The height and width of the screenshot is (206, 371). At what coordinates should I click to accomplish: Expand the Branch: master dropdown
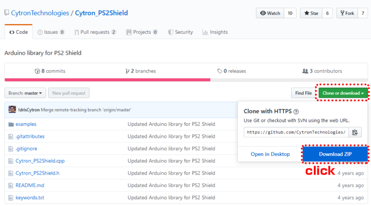point(26,93)
